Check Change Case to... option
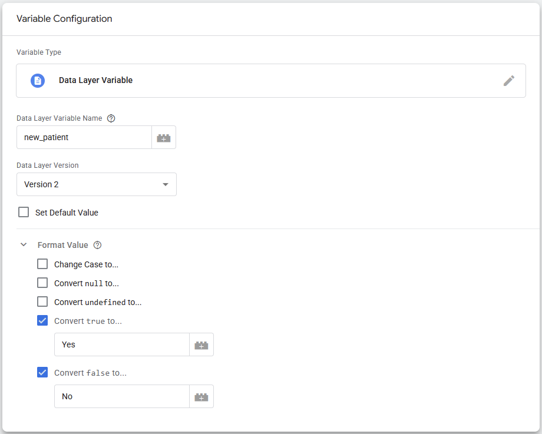This screenshot has height=434, width=542. [x=42, y=264]
